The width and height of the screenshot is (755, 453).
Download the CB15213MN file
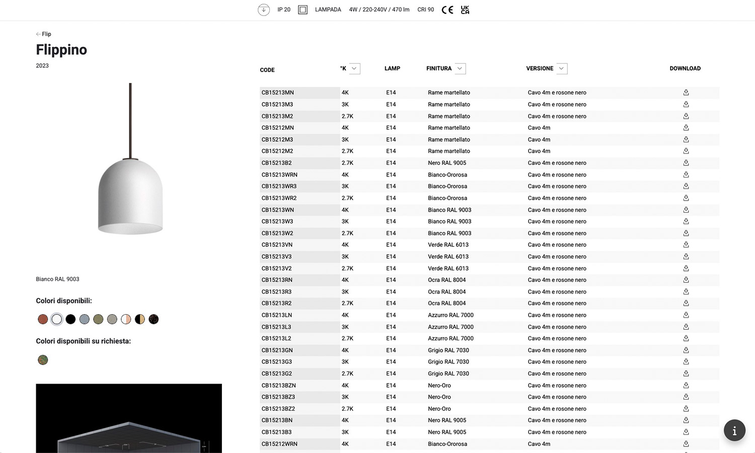pos(686,93)
